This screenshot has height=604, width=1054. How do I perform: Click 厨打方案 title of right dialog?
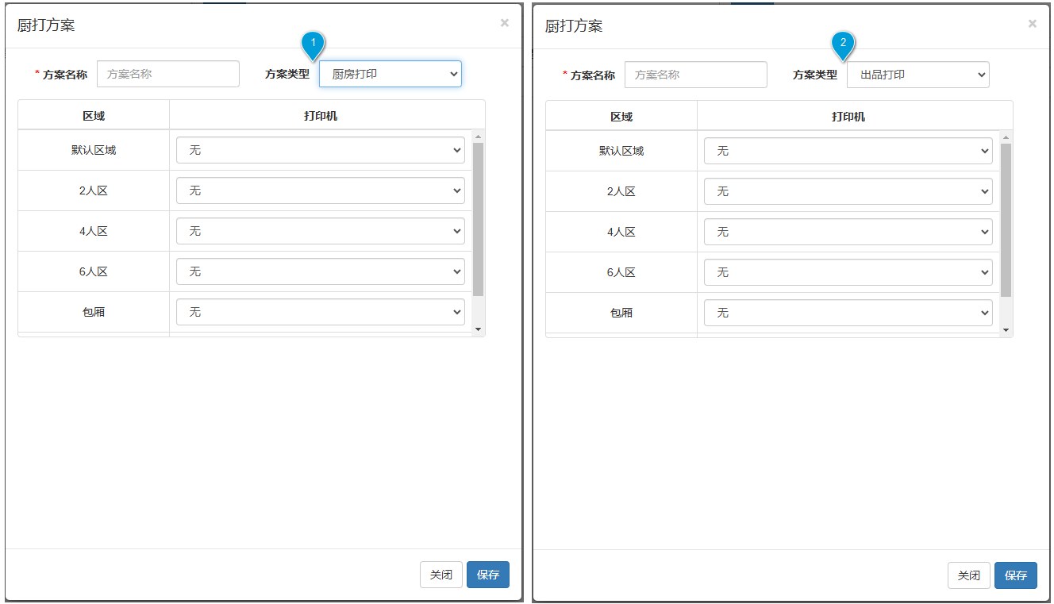point(574,26)
